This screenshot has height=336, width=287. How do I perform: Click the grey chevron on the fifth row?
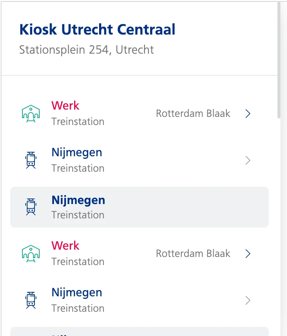click(248, 301)
